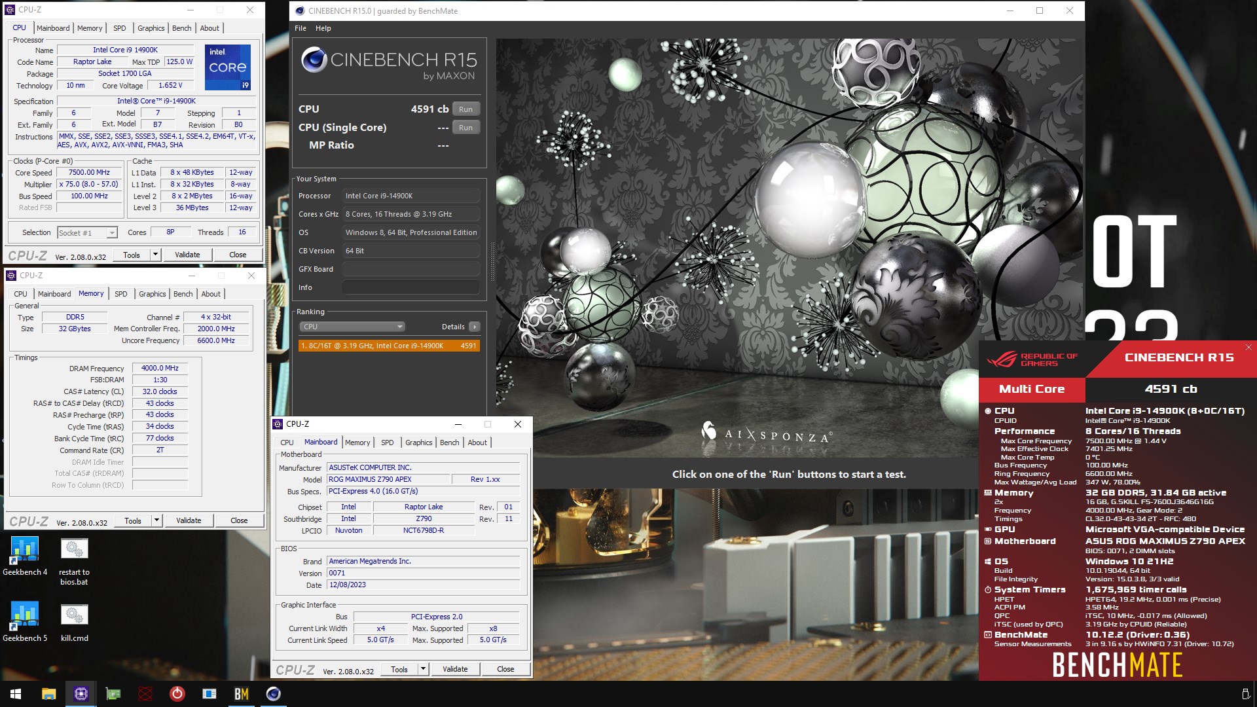Open the About tab in Memory CPU-Z window
Screen dimensions: 1257x707
pyautogui.click(x=211, y=294)
